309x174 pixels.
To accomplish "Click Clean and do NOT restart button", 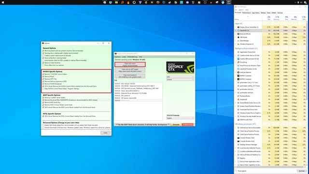I will (x=130, y=70).
